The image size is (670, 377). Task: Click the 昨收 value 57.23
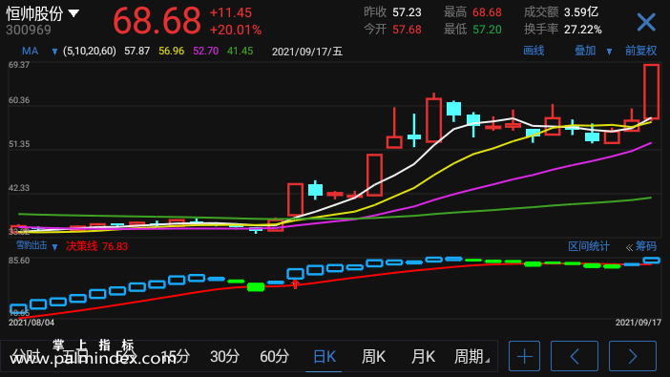[407, 12]
